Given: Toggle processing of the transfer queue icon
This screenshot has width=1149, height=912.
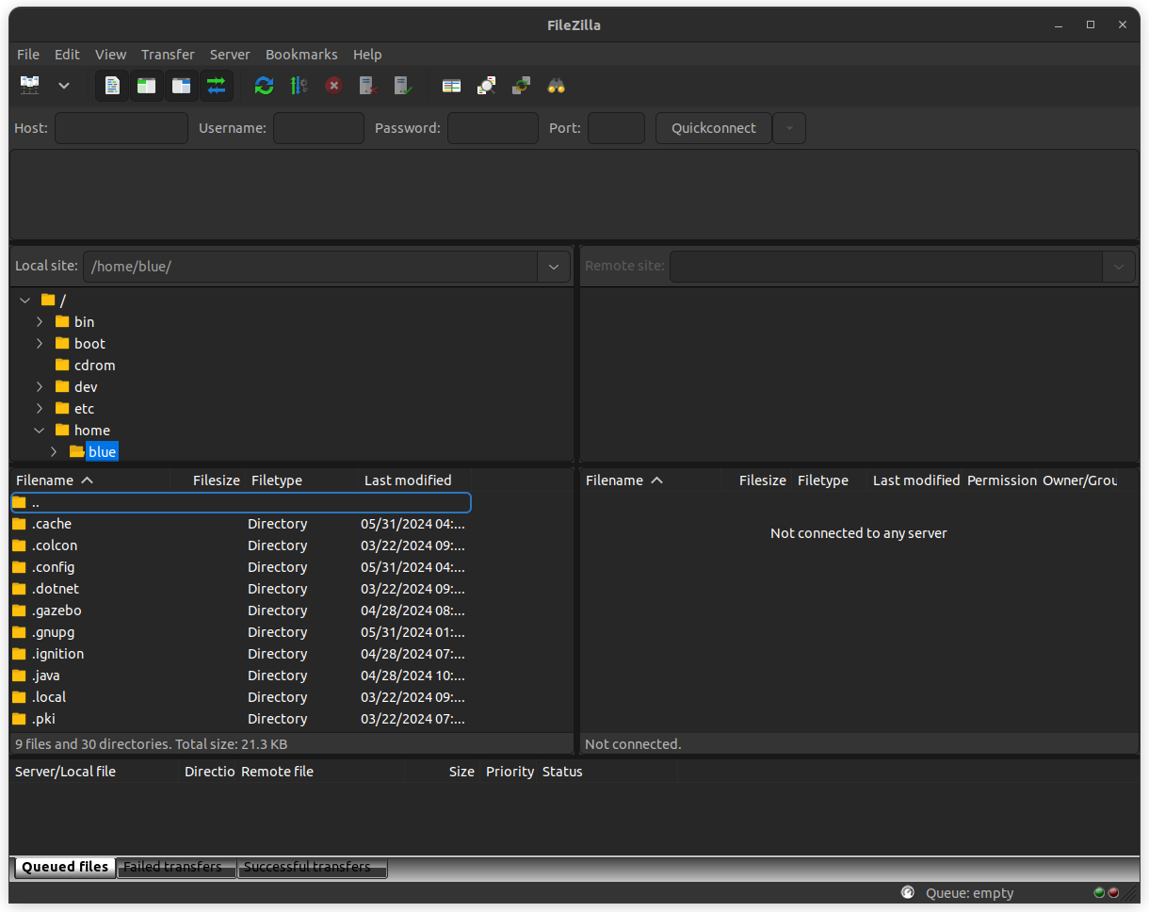Looking at the screenshot, I should pyautogui.click(x=299, y=86).
